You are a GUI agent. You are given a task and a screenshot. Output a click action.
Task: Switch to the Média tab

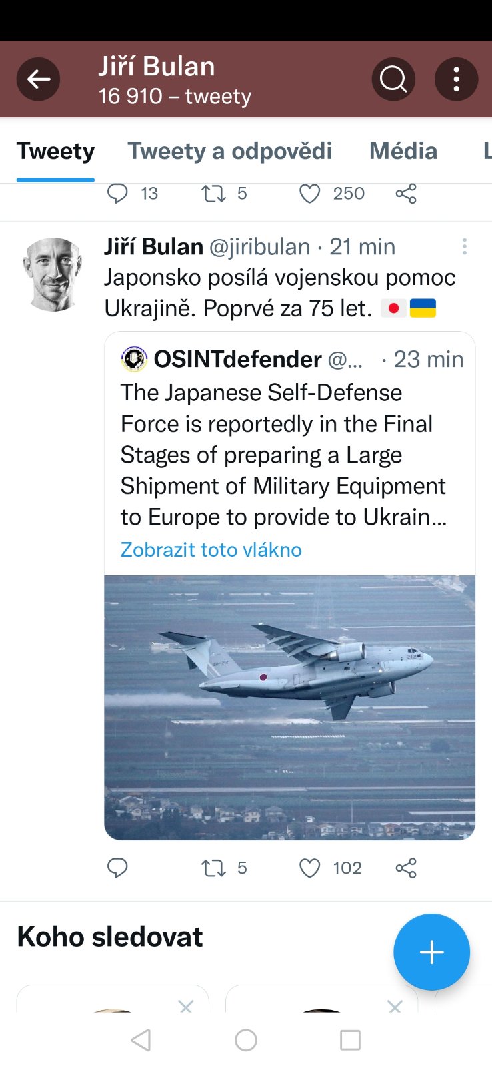[x=403, y=151]
